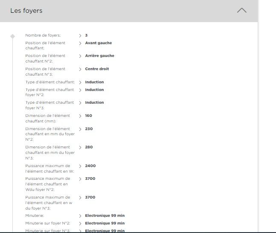Select the Centre droit value text
276x233 pixels.
pos(97,69)
